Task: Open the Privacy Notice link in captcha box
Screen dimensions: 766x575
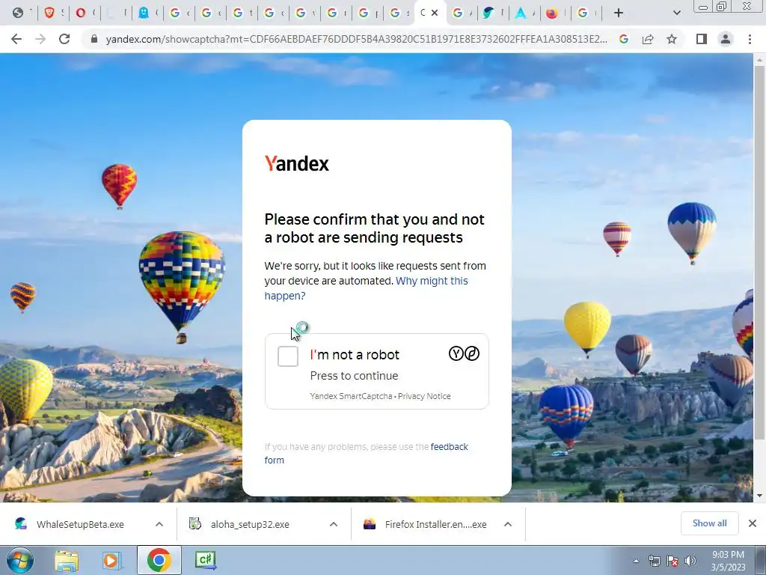Action: (424, 396)
